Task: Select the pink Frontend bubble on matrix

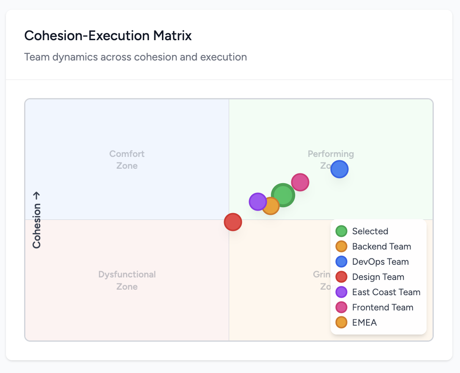Action: (300, 182)
